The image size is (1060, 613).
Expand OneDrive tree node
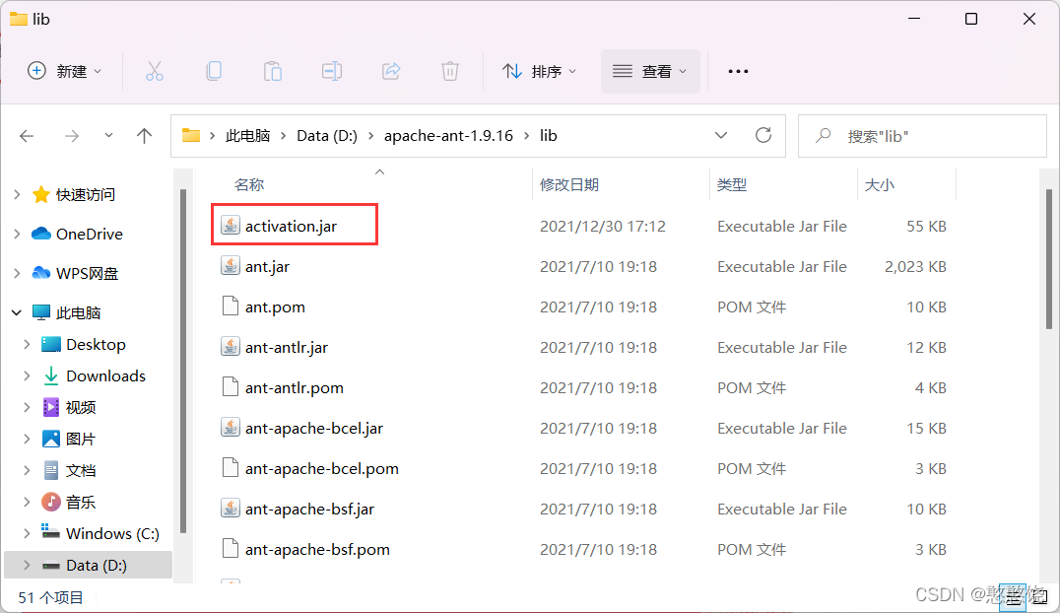(17, 235)
